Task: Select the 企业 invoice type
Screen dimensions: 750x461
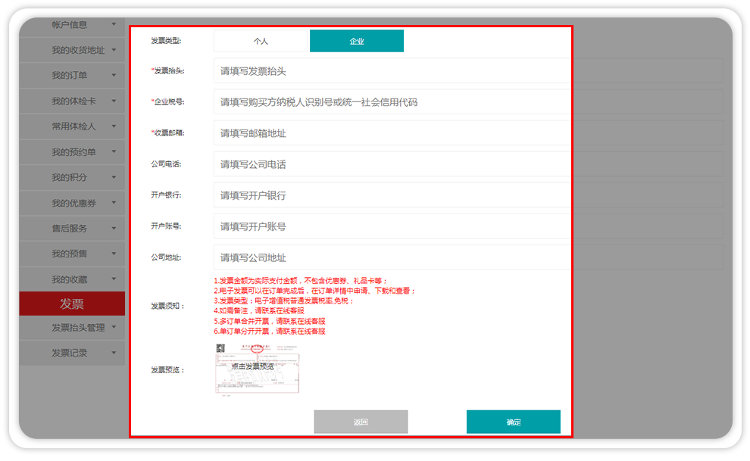Action: coord(357,41)
